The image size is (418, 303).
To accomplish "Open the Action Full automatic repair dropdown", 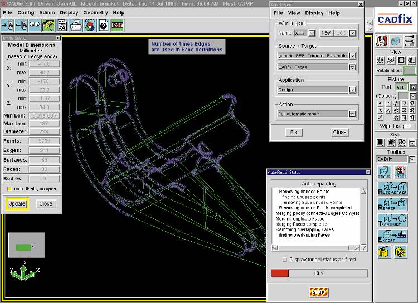I will tap(352, 114).
